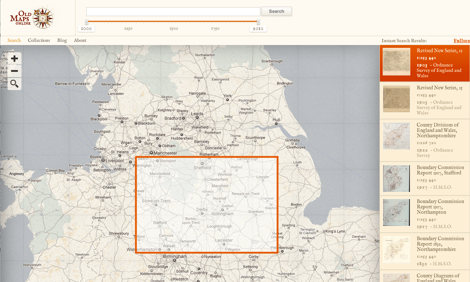Click the Grimsby label on the map
The image size is (470, 282).
(293, 140)
